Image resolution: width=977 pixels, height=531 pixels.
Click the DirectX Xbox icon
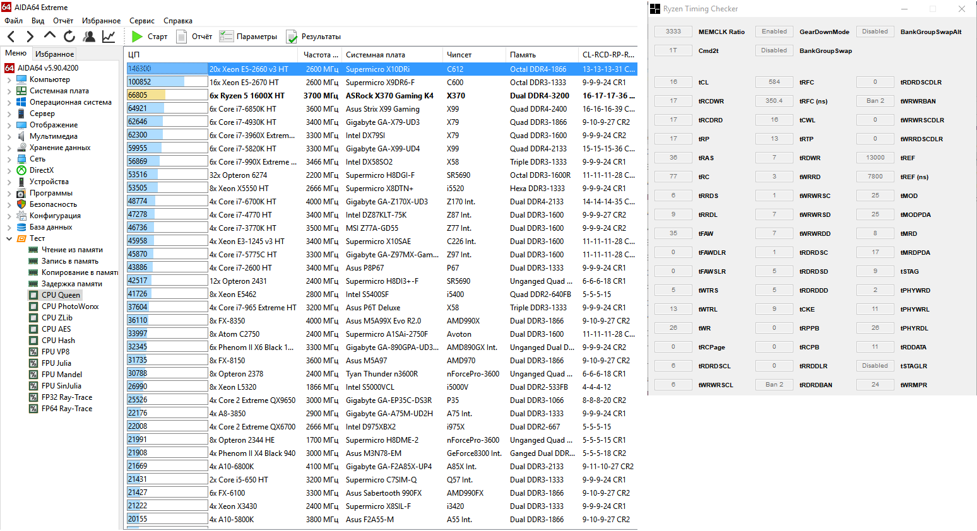click(21, 170)
